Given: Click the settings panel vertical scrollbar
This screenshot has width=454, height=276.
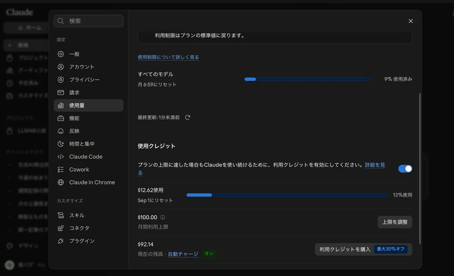Looking at the screenshot, I should [420, 168].
